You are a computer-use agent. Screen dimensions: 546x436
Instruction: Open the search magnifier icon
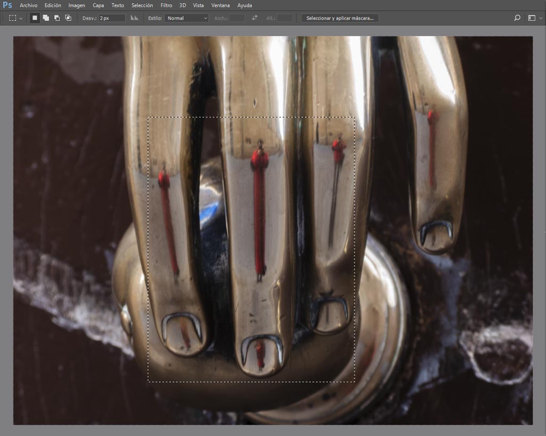click(517, 18)
